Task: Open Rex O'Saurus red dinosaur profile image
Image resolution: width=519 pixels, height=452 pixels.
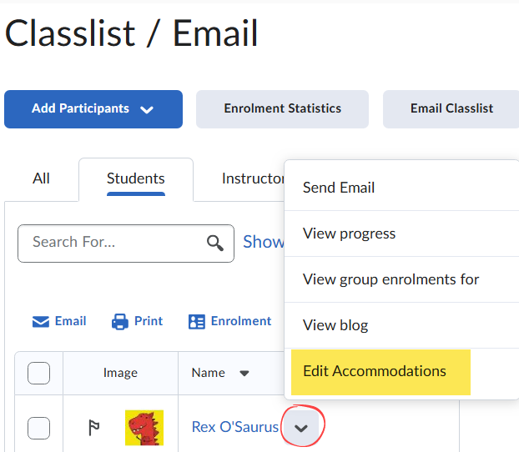Action: [x=144, y=428]
